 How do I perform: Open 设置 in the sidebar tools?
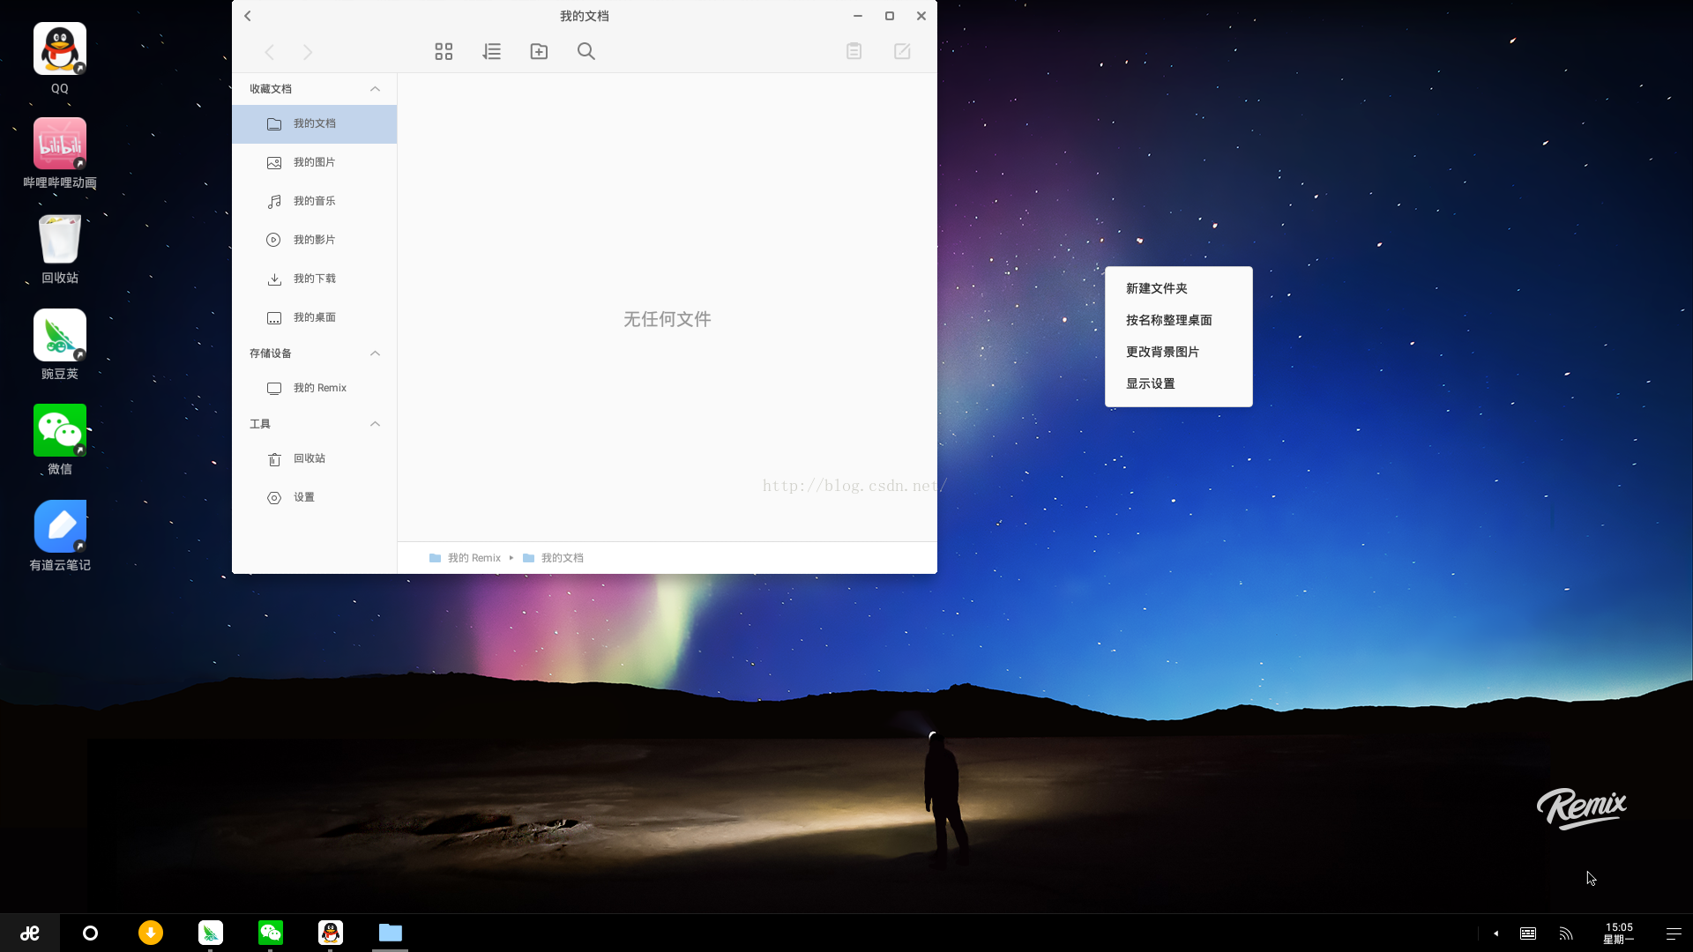click(x=303, y=497)
